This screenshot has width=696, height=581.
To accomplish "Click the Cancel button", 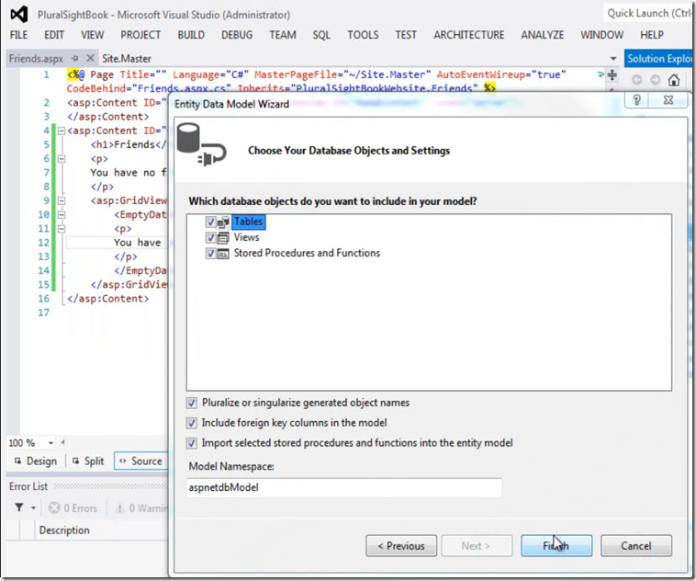I will pos(636,545).
